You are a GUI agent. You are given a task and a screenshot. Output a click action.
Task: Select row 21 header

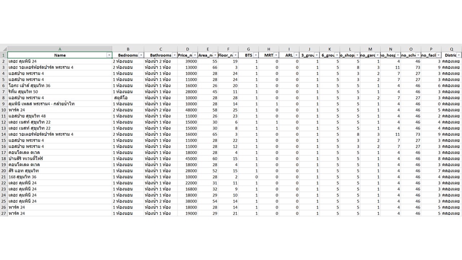click(4, 177)
